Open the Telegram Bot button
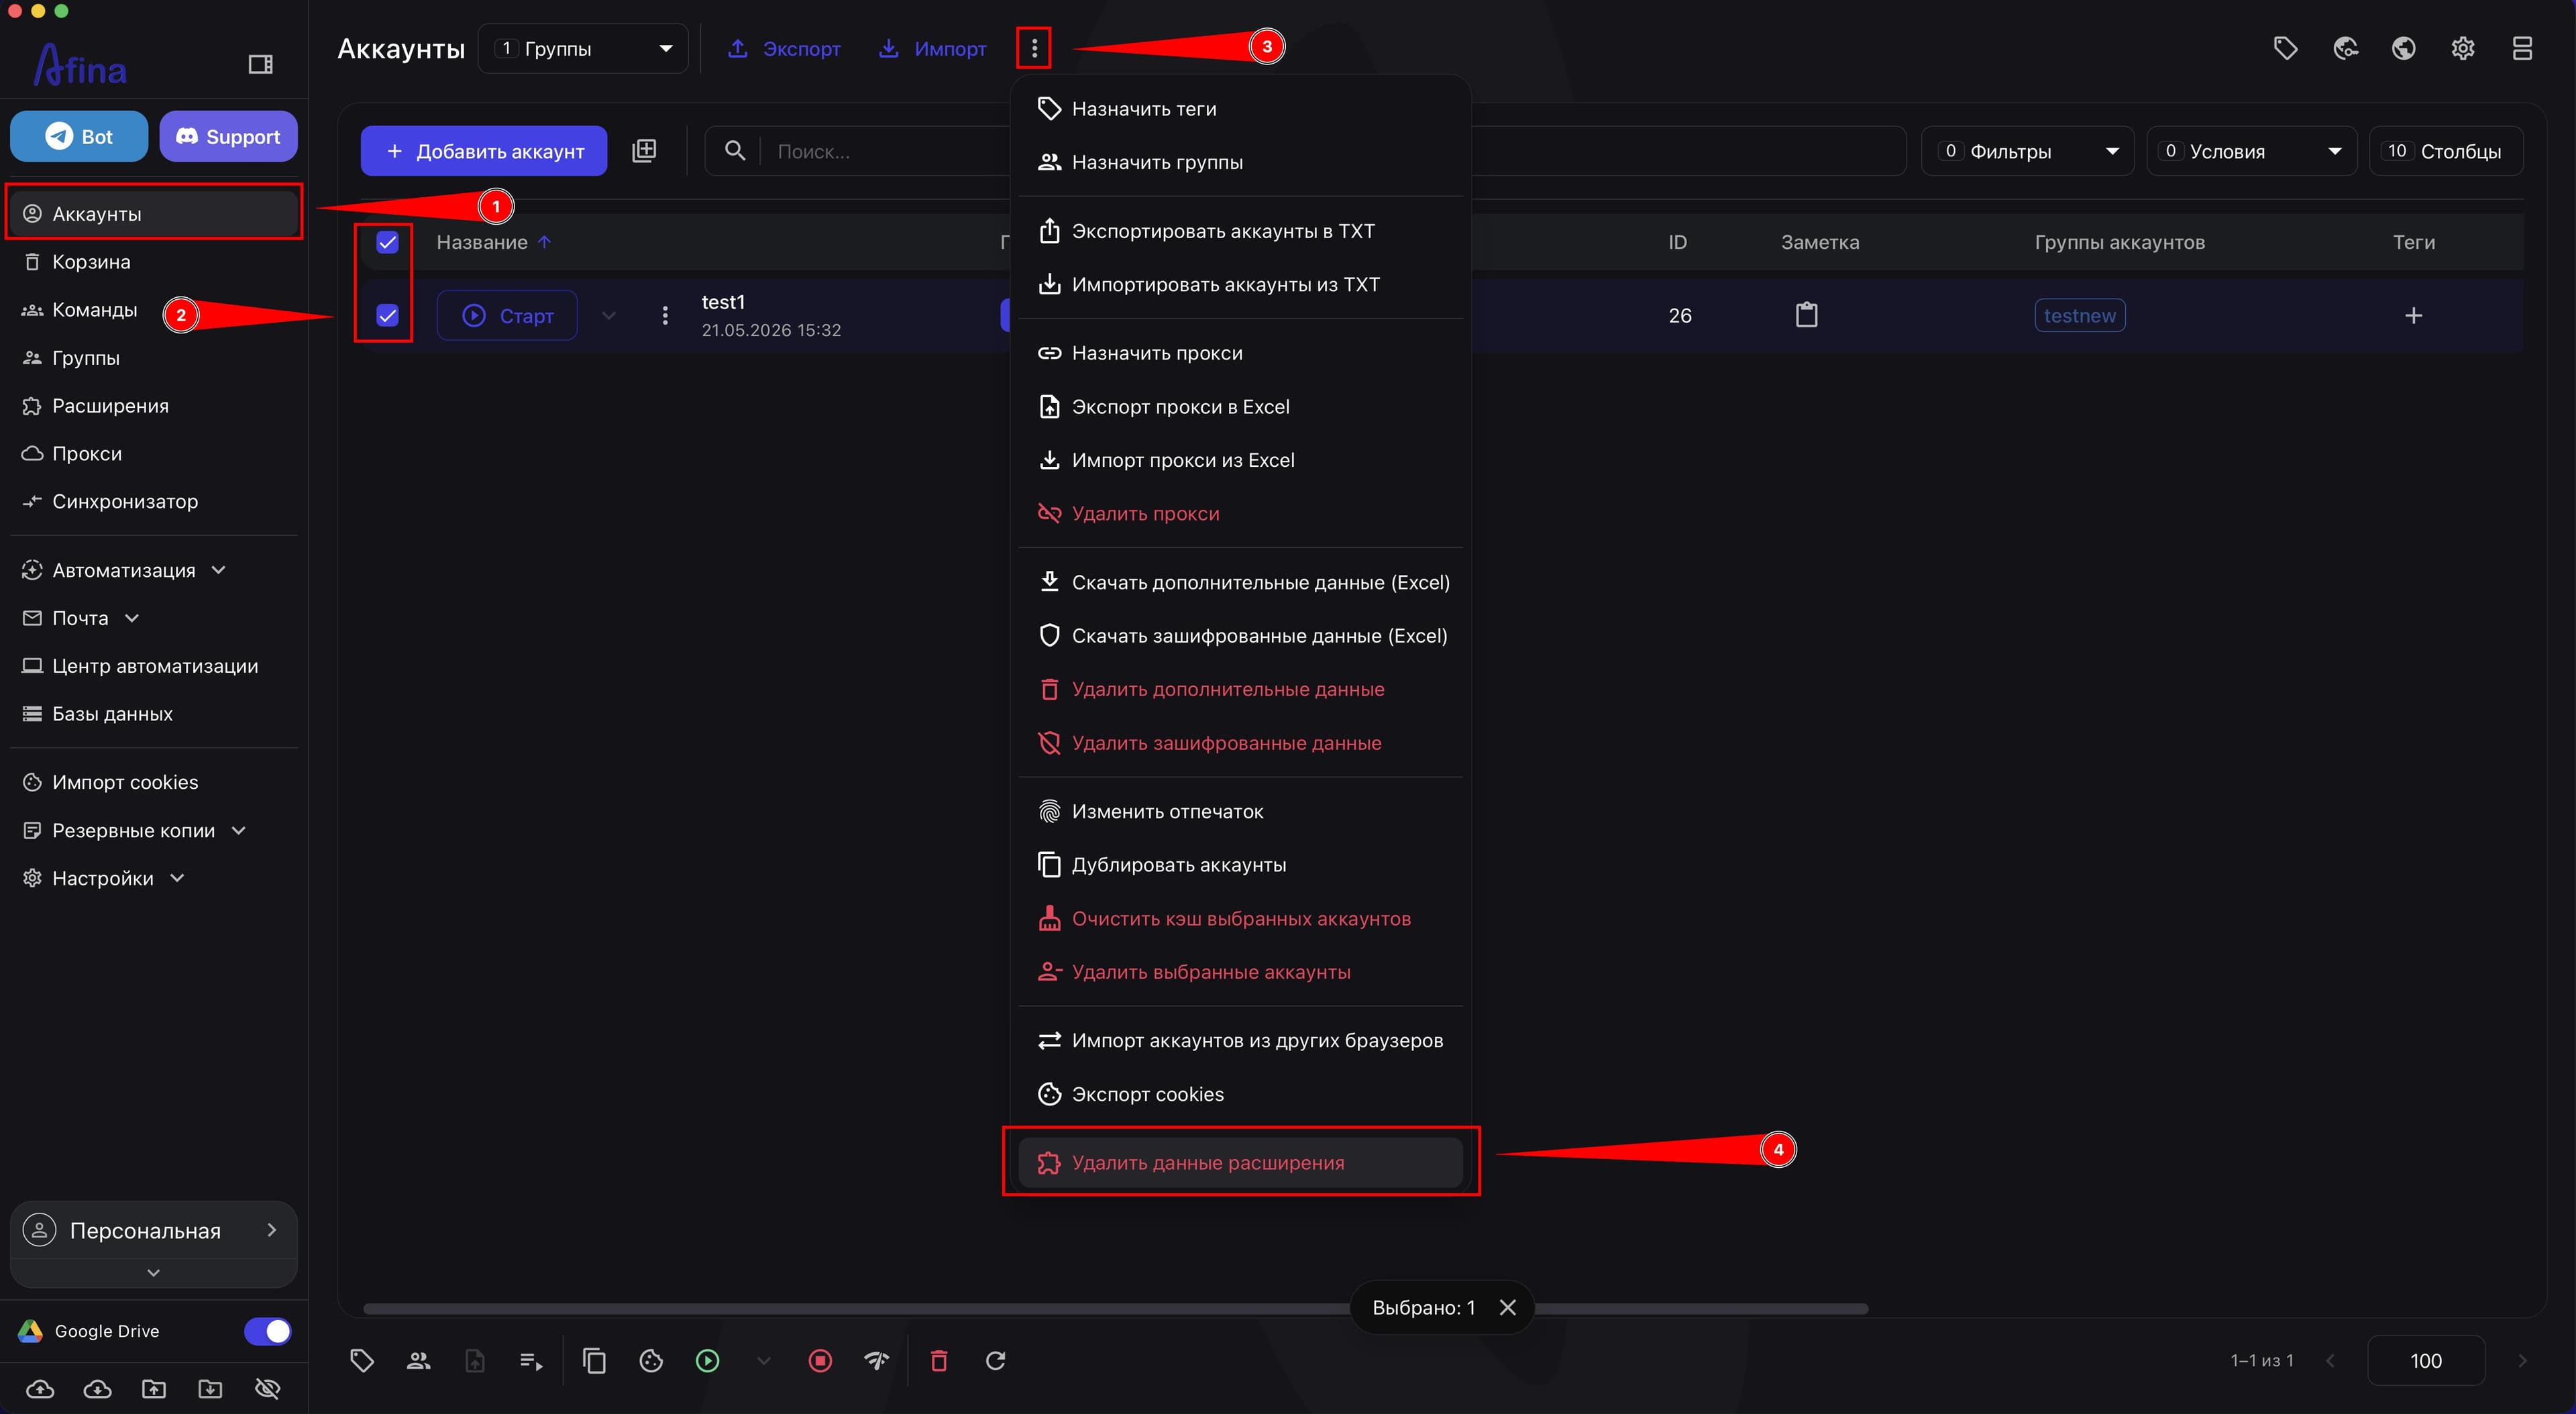 click(x=79, y=136)
